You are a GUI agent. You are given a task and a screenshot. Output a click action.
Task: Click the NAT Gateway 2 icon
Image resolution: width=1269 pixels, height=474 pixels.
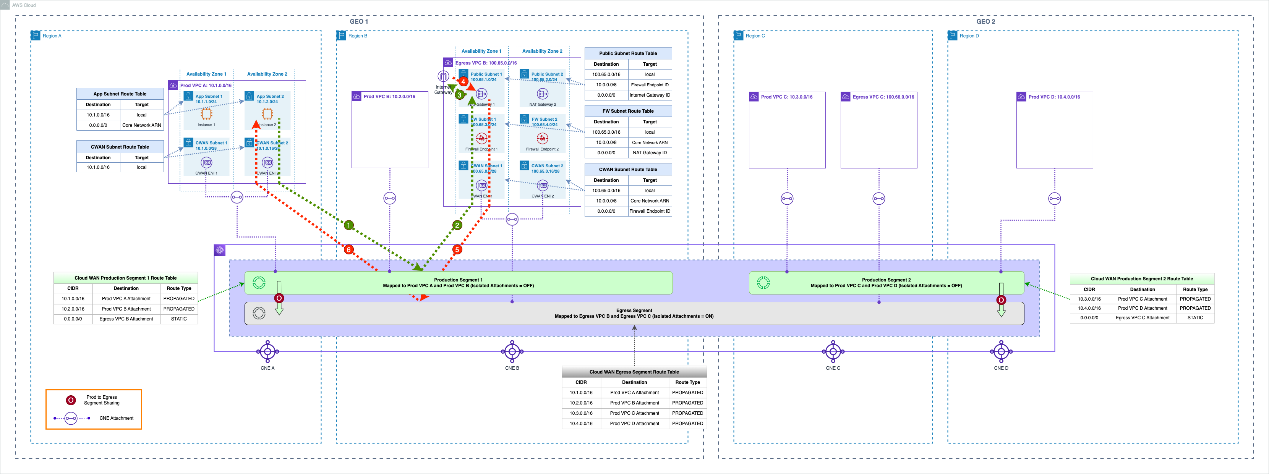tap(542, 94)
